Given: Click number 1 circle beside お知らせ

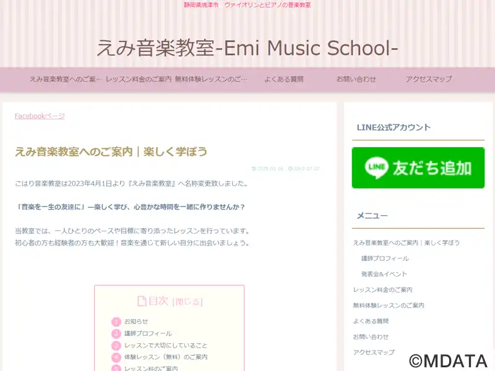Looking at the screenshot, I should pyautogui.click(x=116, y=322).
